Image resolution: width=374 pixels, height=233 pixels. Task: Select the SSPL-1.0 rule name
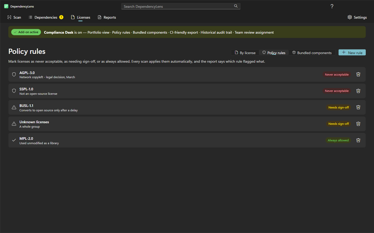coord(26,89)
